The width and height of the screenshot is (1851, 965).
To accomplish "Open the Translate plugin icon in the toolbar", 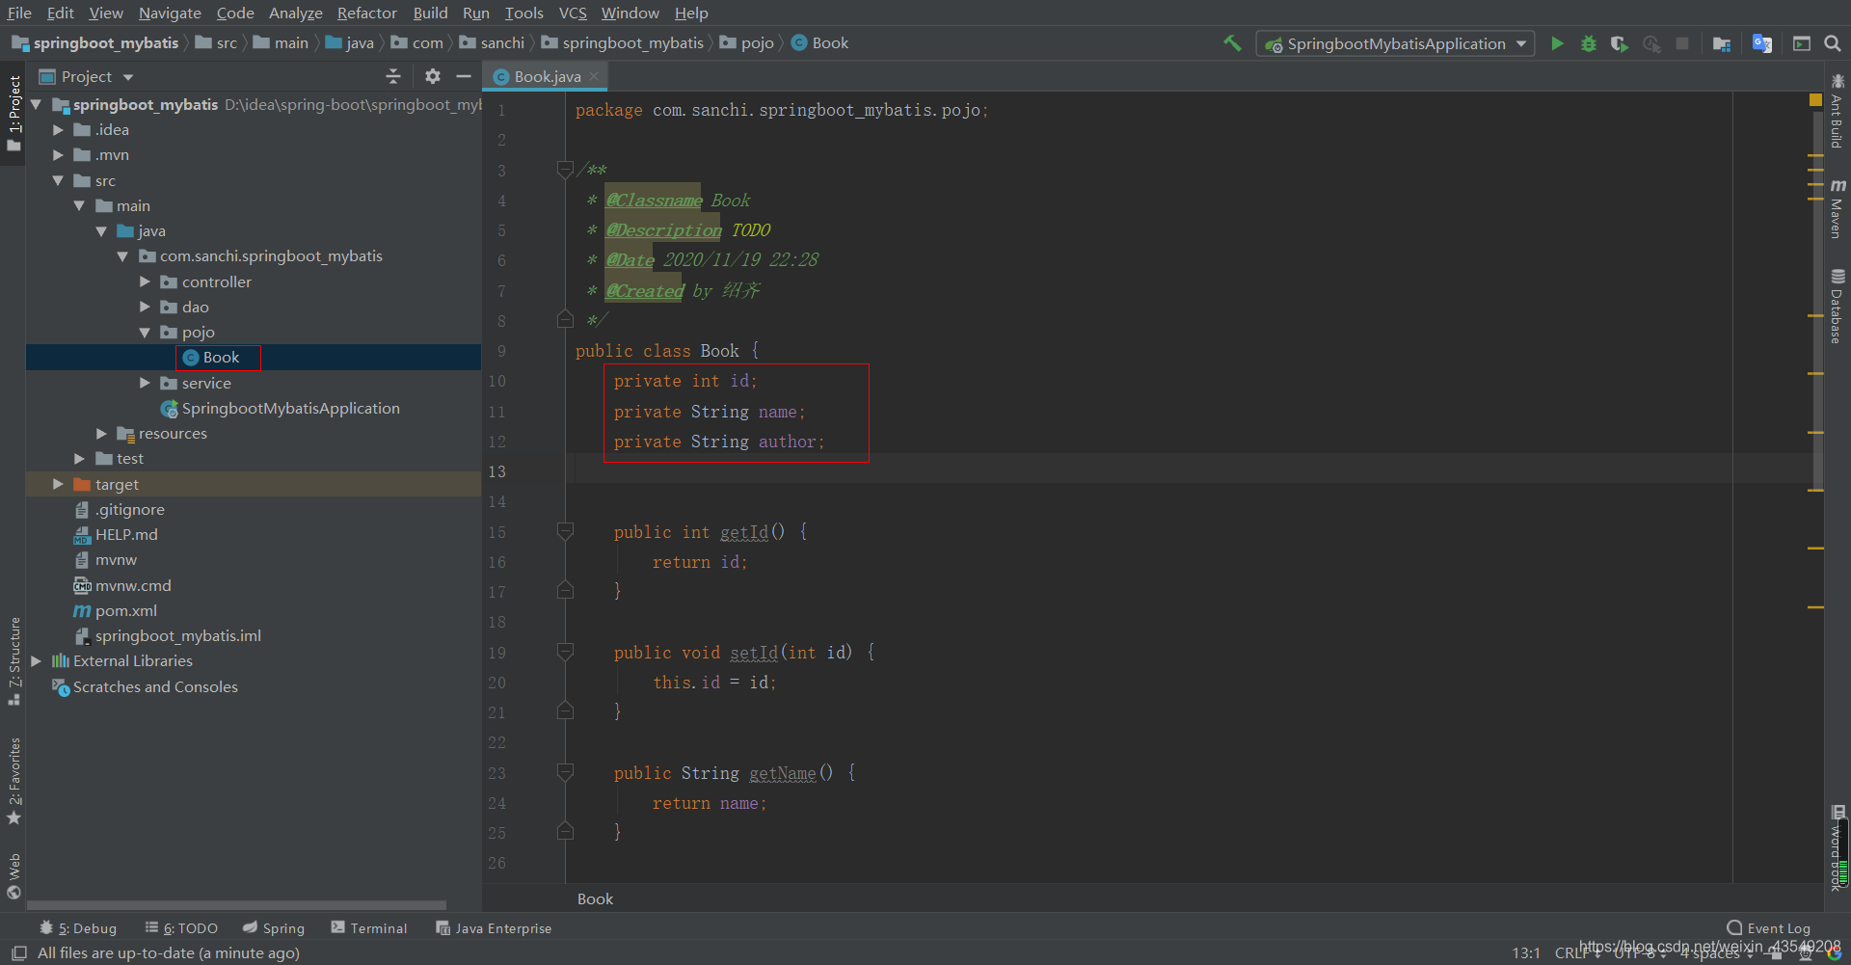I will (1762, 43).
